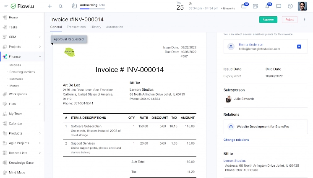Image resolution: width=313 pixels, height=178 pixels.
Task: Click the Change relations link
Action: click(x=236, y=140)
